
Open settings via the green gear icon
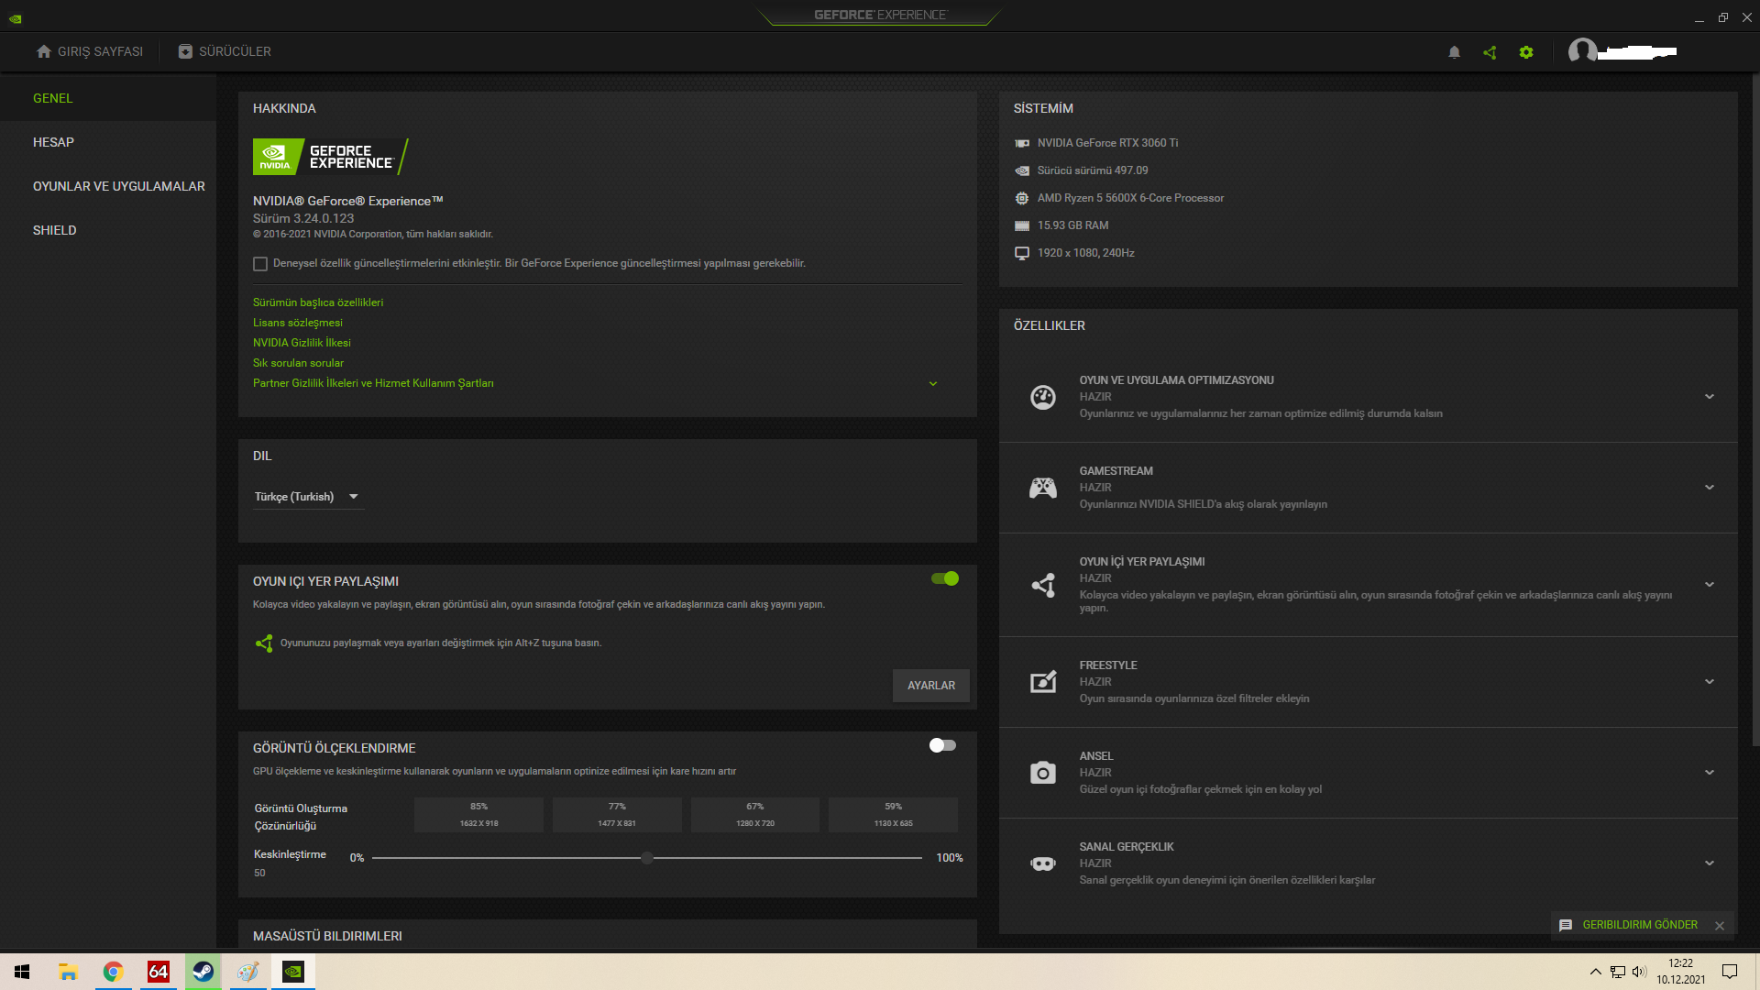[x=1526, y=52]
